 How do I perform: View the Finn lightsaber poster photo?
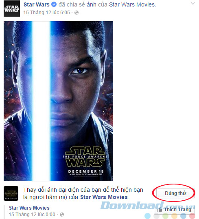(58, 101)
